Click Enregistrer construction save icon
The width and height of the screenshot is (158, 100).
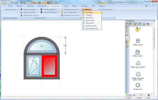tap(62, 15)
